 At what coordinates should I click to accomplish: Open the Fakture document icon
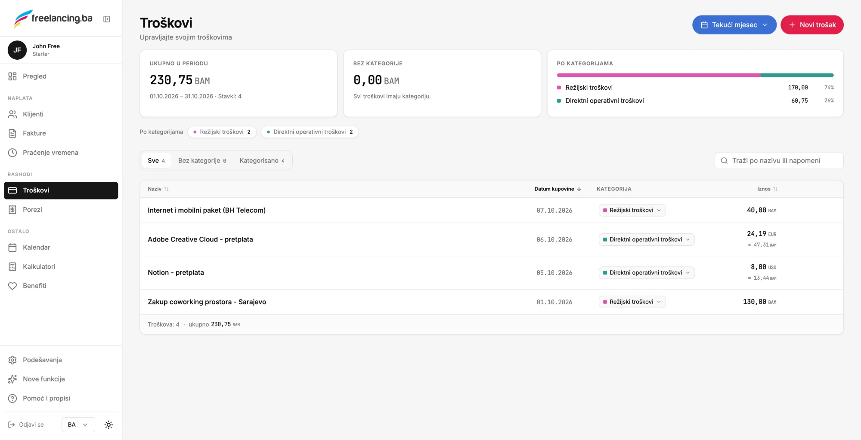pos(12,133)
